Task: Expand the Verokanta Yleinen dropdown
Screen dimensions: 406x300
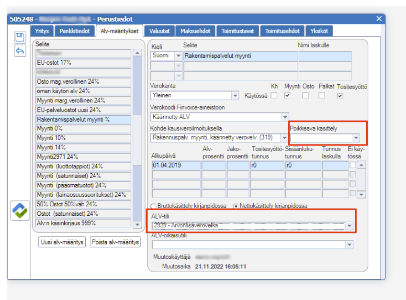Action: pos(235,96)
